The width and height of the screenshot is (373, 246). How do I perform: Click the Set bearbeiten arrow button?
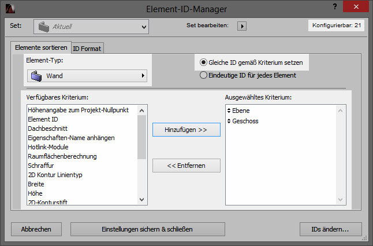[242, 26]
